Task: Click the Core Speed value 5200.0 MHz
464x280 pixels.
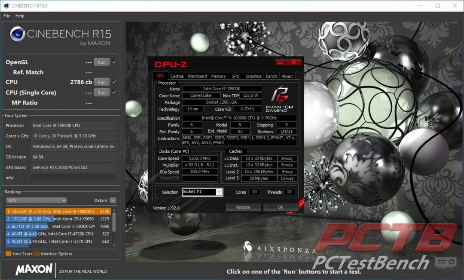Action: click(200, 158)
